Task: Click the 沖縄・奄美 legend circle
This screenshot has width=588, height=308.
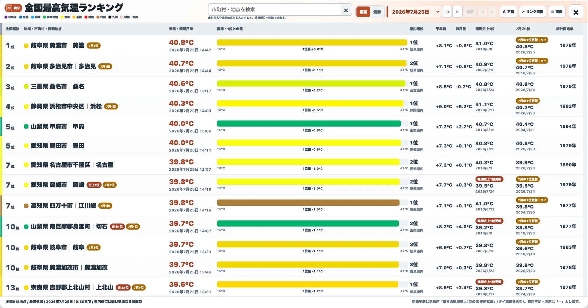Action: [122, 17]
